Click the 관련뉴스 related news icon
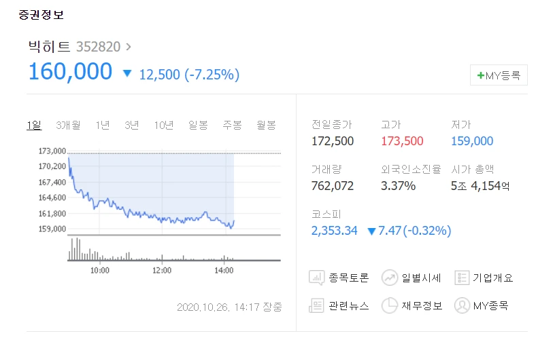 [317, 305]
